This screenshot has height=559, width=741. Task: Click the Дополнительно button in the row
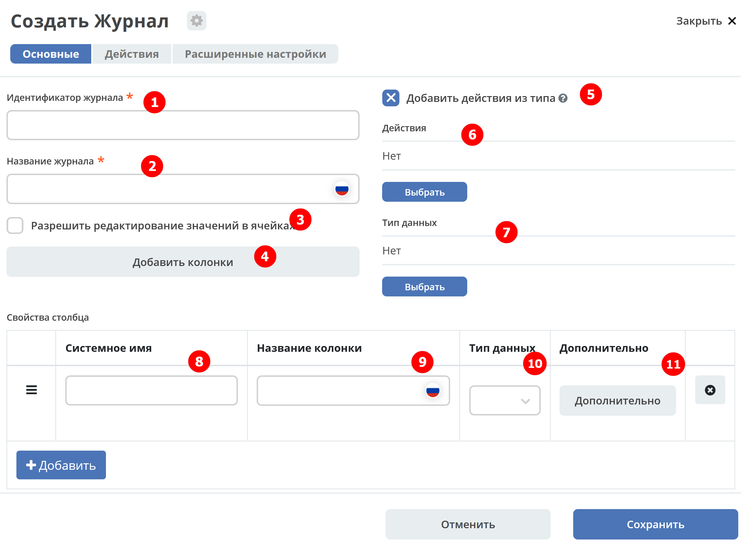[x=618, y=401]
